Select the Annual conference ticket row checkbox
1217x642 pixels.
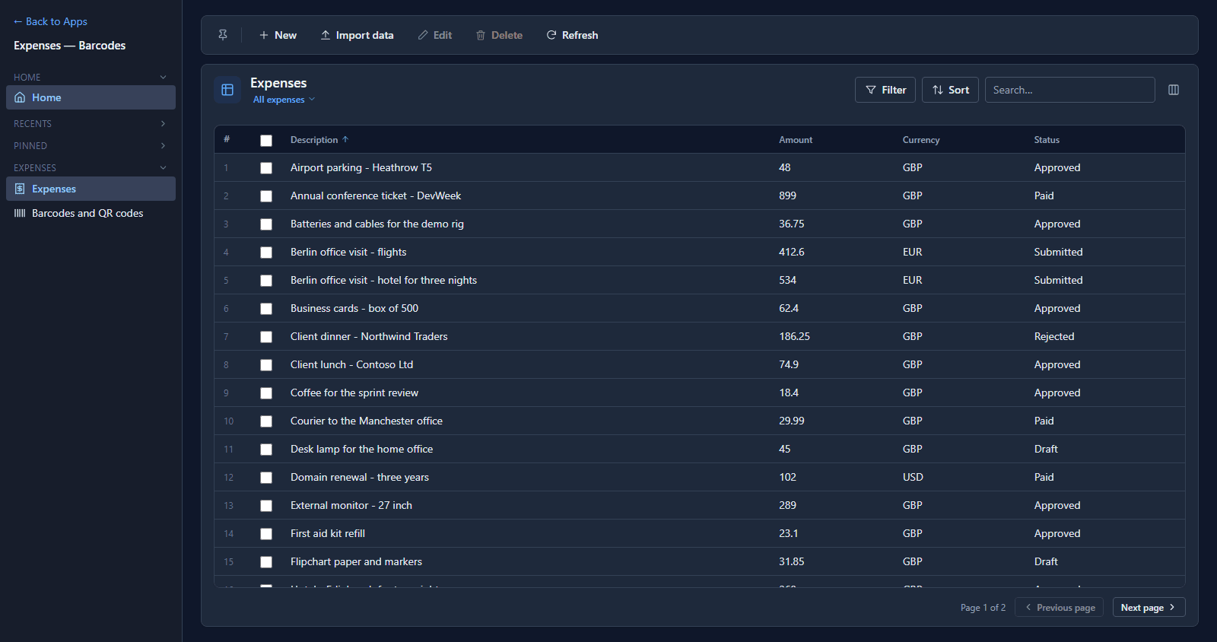(266, 196)
